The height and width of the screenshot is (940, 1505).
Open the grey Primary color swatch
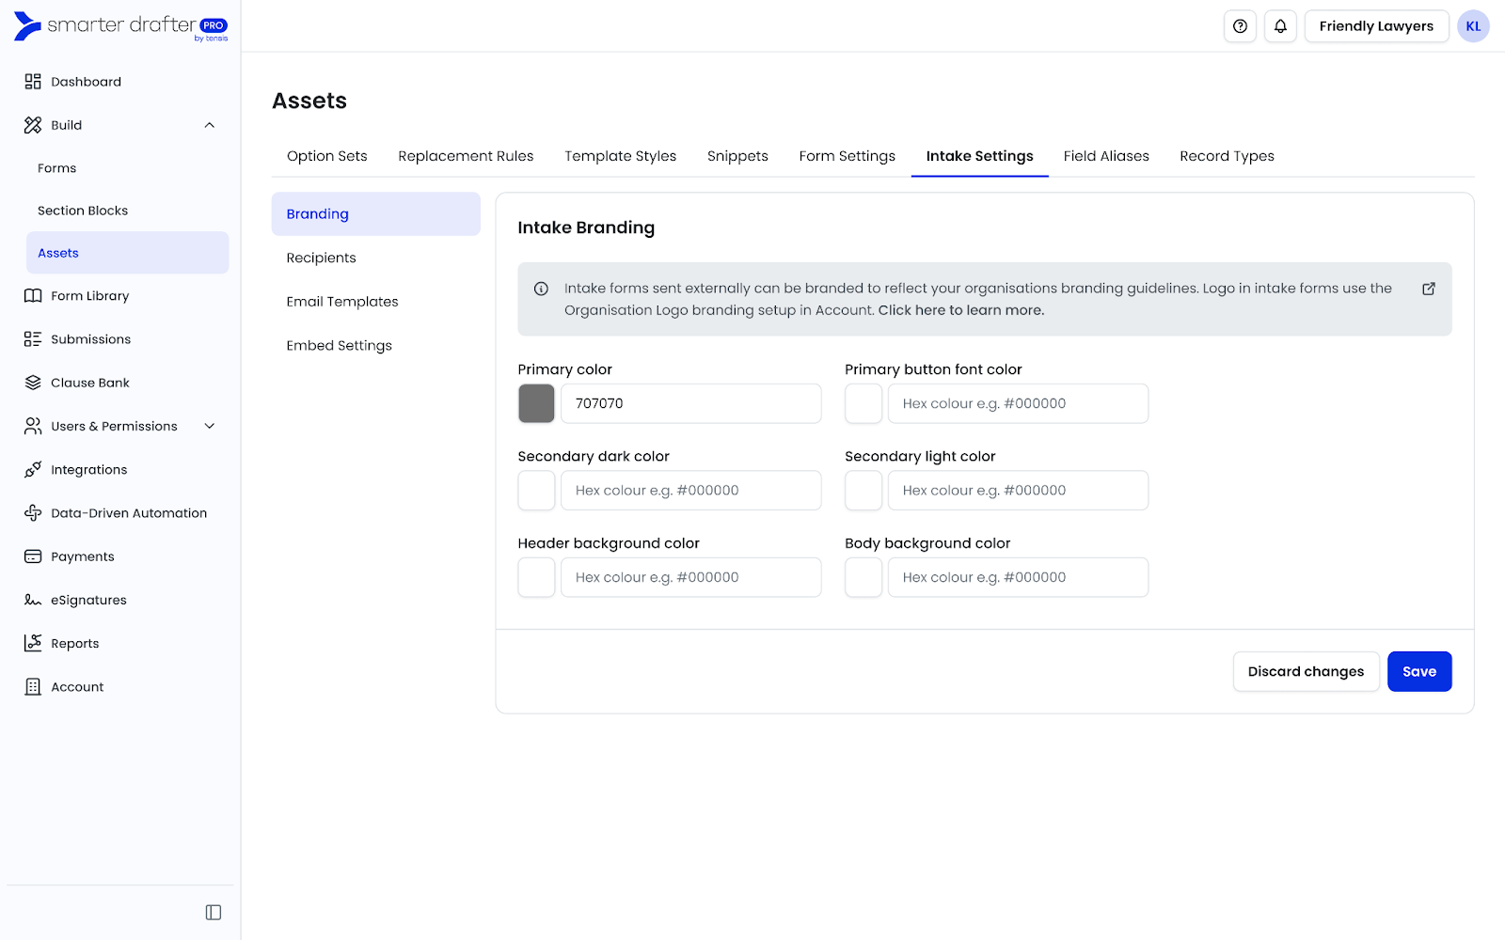point(536,403)
